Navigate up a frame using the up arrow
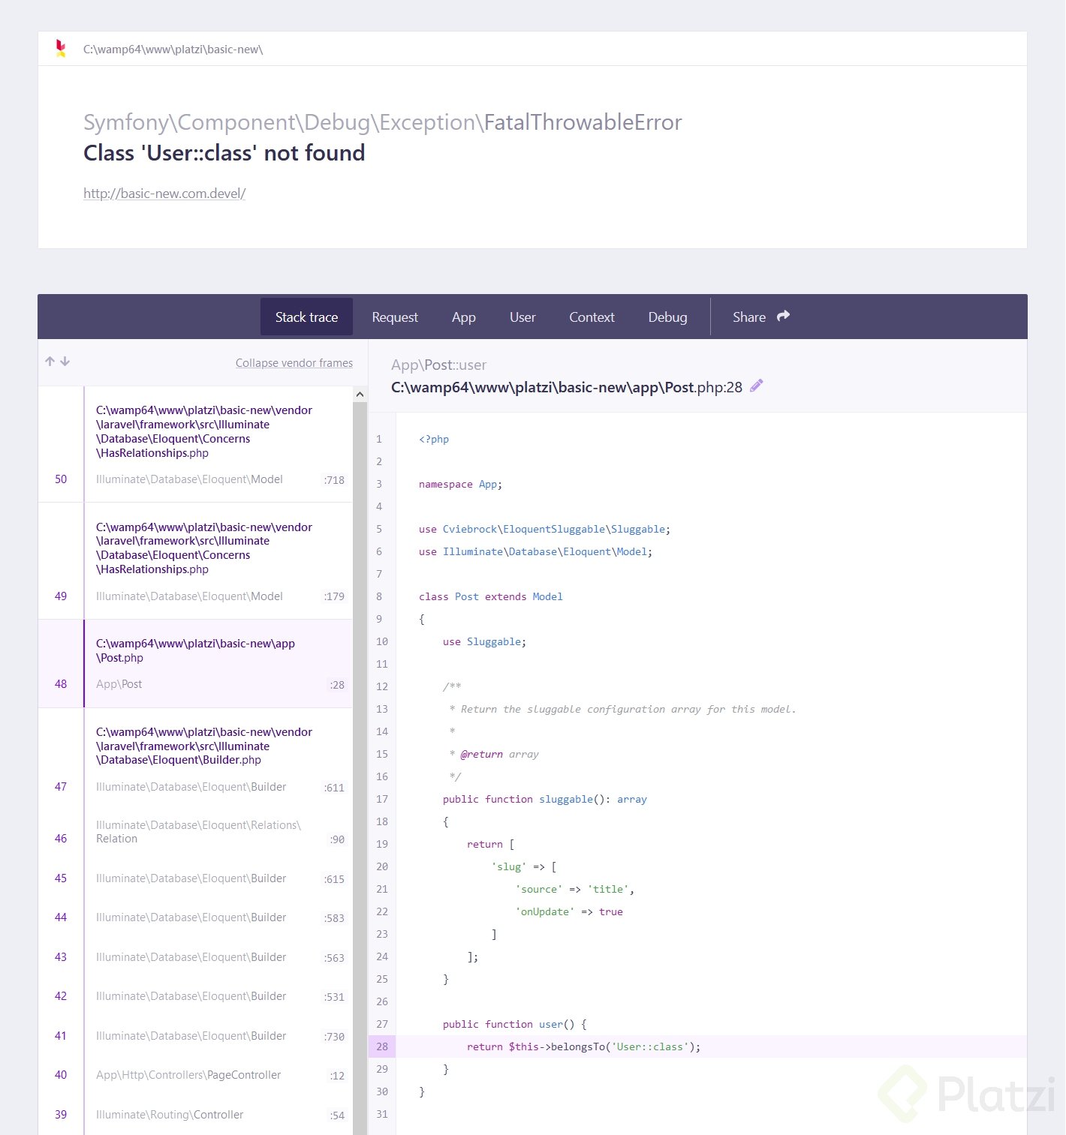This screenshot has width=1066, height=1135. pos(50,361)
